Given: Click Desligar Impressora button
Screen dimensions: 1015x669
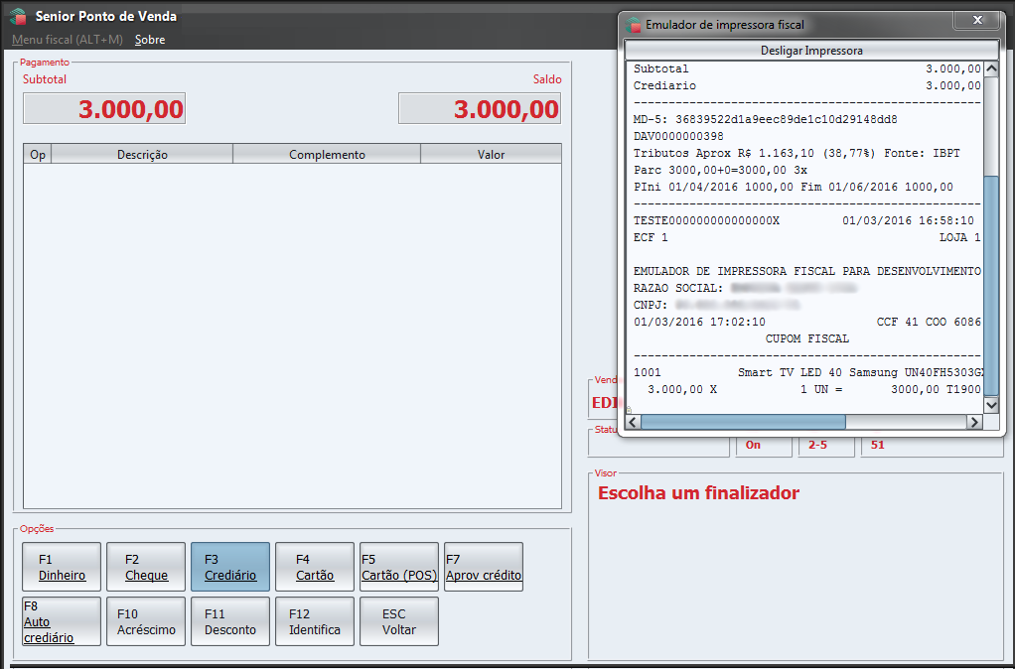Looking at the screenshot, I should (x=811, y=51).
